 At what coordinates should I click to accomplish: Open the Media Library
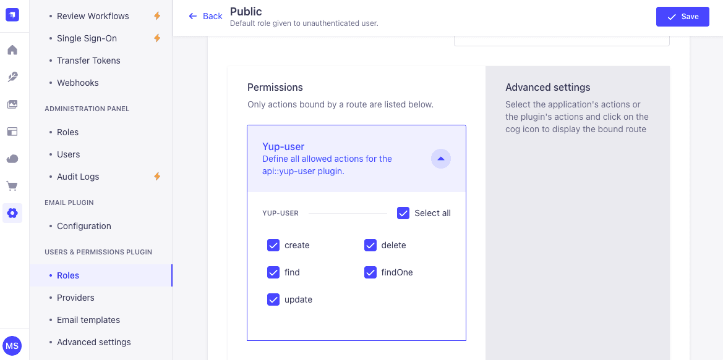click(12, 104)
